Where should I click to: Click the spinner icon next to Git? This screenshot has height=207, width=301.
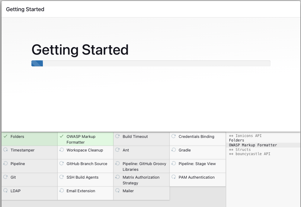5,177
